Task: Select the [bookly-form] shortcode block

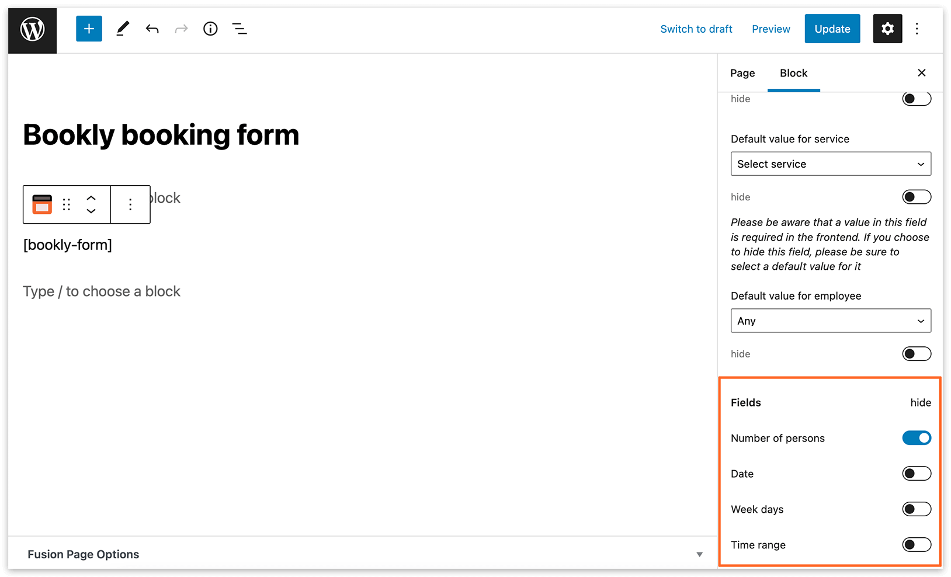Action: 68,245
